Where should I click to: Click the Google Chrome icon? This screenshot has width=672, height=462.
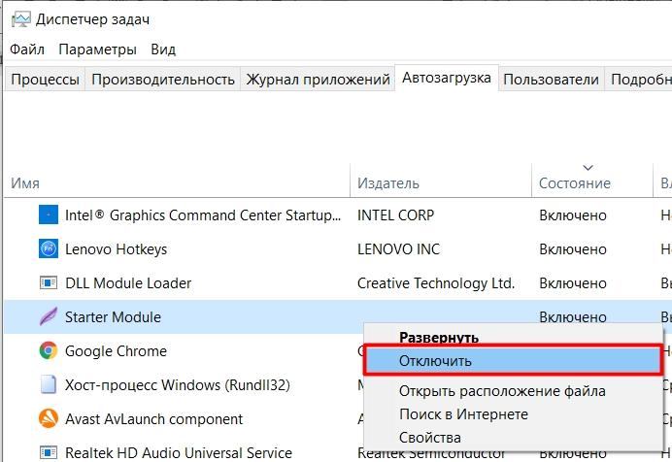coord(49,350)
